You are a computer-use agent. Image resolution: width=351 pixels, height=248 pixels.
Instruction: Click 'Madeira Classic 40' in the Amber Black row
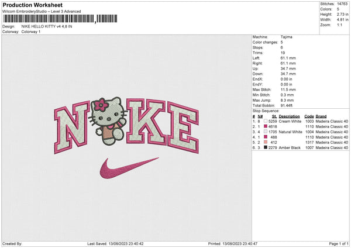[x=332, y=148]
